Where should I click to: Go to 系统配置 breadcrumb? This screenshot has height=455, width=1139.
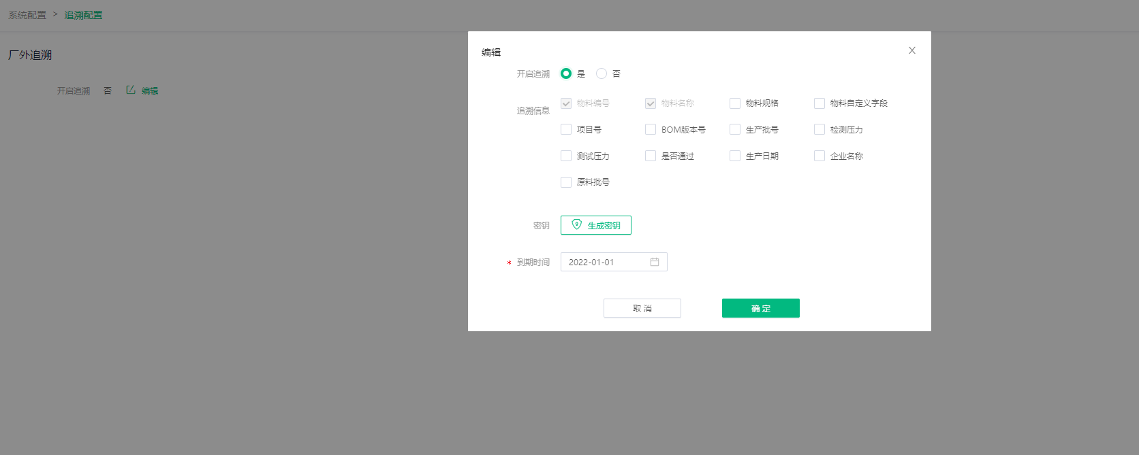[x=27, y=15]
